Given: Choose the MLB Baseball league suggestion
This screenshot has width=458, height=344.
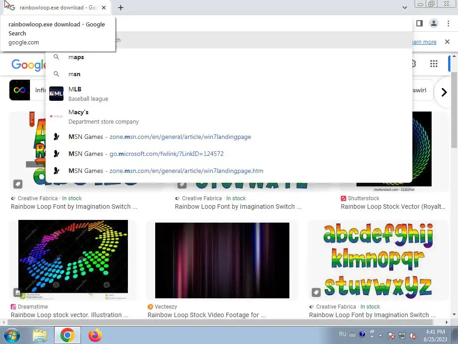Looking at the screenshot, I should pyautogui.click(x=229, y=94).
